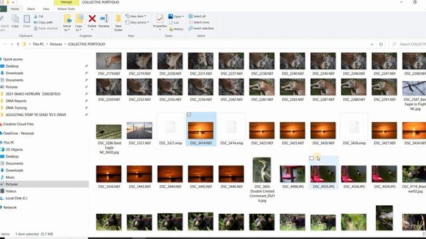Open the ribbon Open dropdown
The height and width of the screenshot is (239, 426).
click(x=176, y=17)
